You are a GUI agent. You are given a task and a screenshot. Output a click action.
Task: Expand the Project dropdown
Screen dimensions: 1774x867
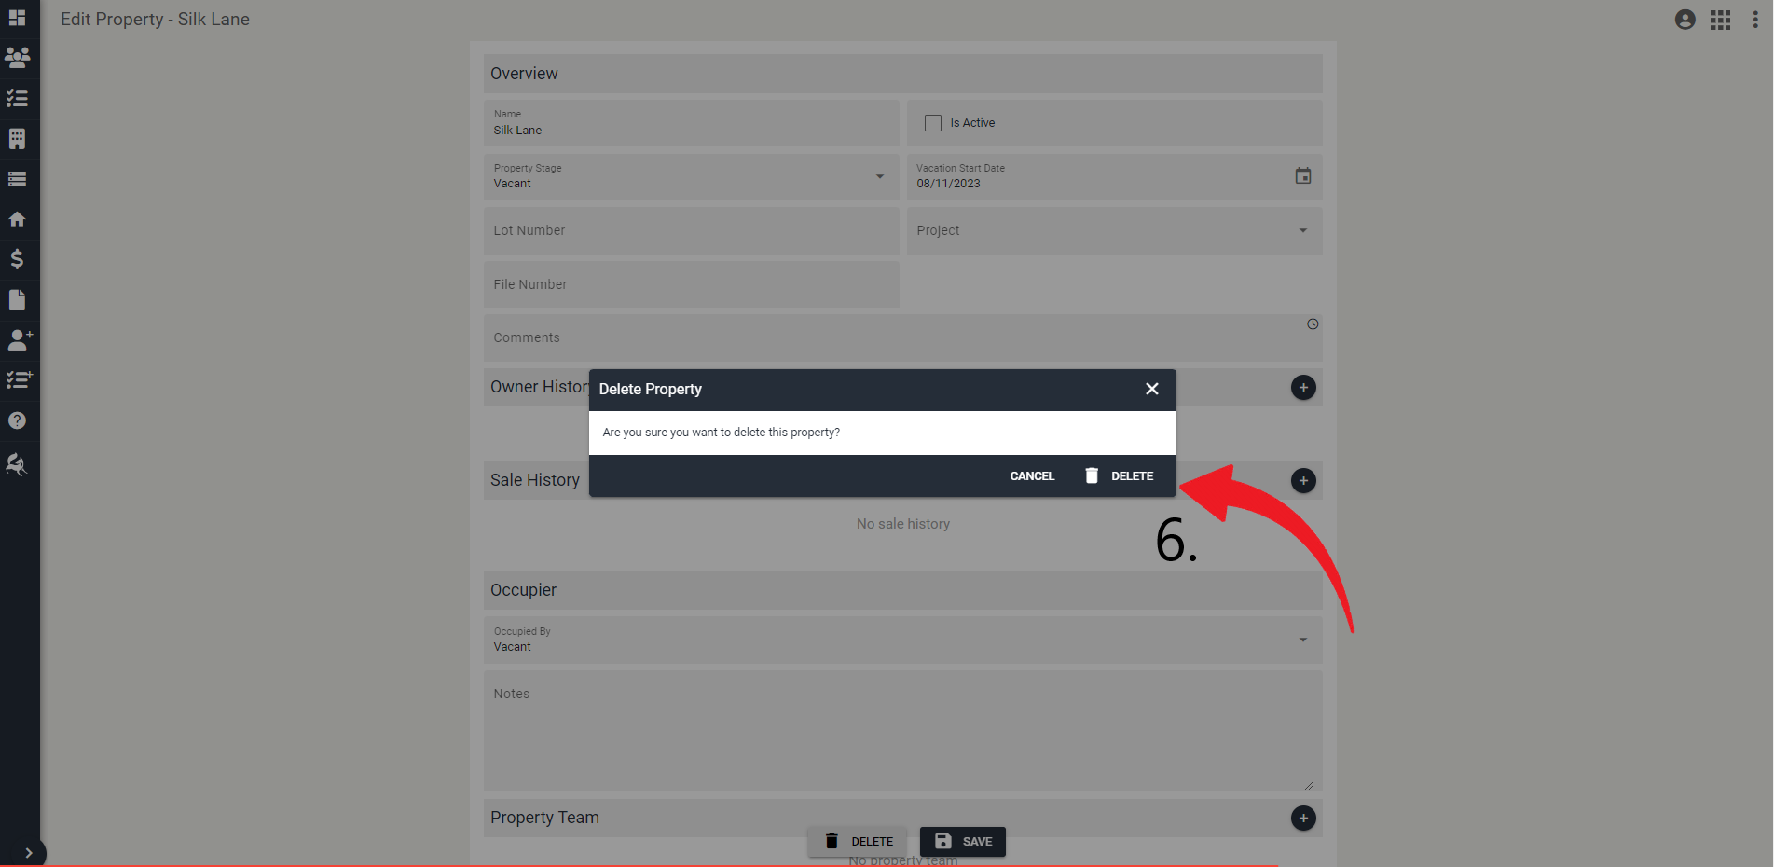[x=1302, y=230]
